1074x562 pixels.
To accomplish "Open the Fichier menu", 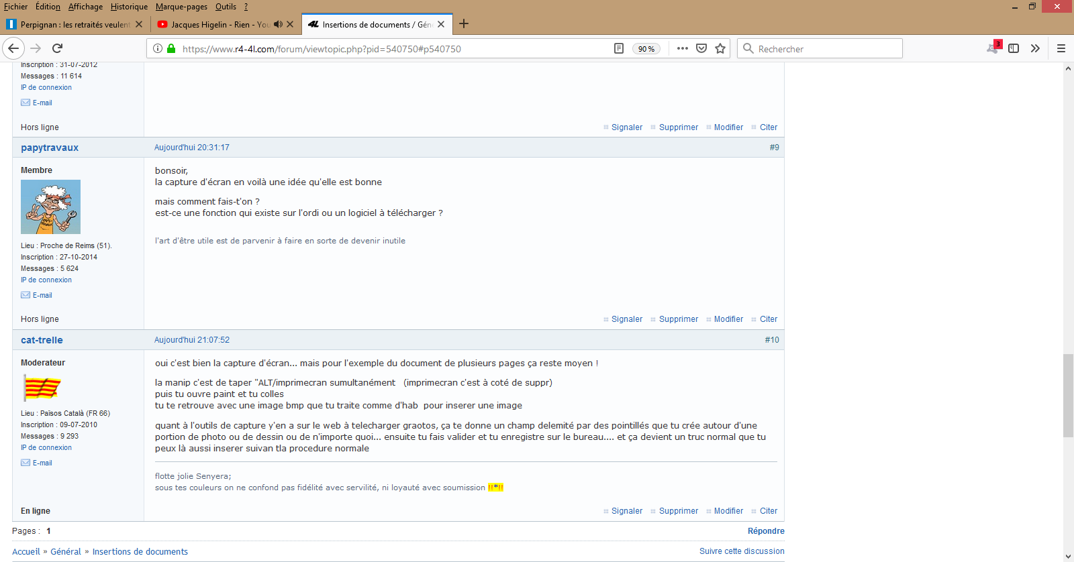I will pos(16,7).
